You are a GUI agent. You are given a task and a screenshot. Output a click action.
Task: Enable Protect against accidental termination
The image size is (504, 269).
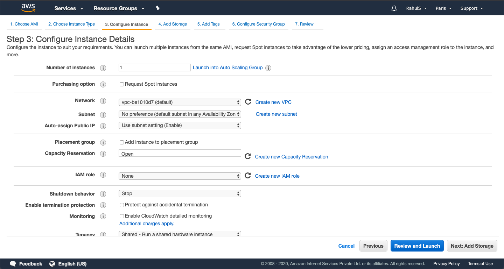click(122, 205)
